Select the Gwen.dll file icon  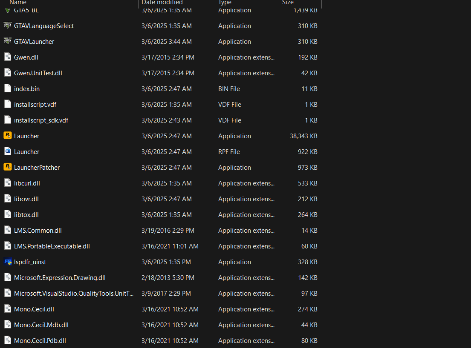point(8,57)
